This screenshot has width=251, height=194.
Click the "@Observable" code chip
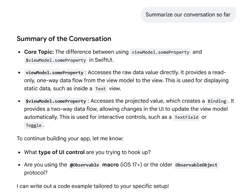point(85,165)
